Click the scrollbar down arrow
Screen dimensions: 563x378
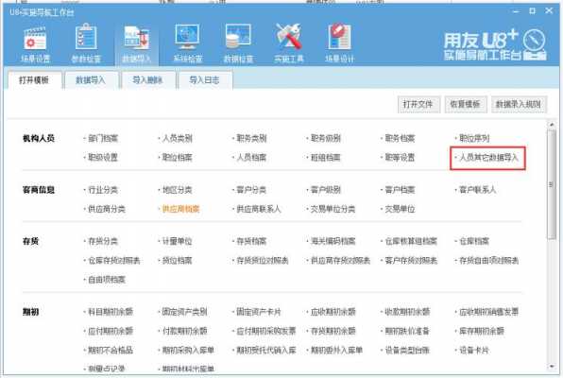click(552, 367)
